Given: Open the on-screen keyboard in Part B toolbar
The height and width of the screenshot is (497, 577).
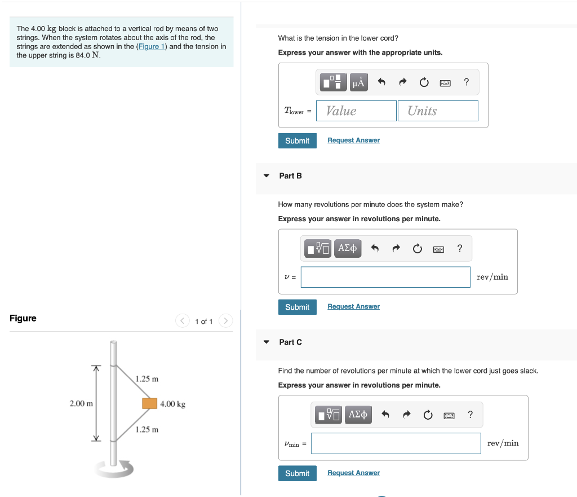Looking at the screenshot, I should [x=438, y=248].
